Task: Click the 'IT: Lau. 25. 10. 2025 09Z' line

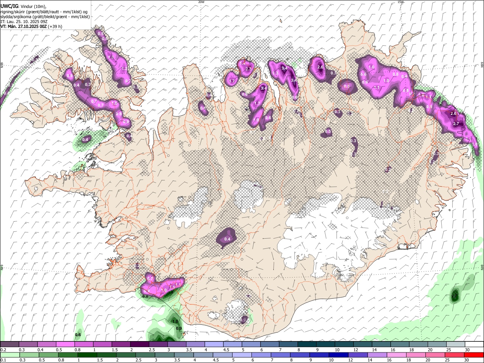Action: click(x=24, y=22)
